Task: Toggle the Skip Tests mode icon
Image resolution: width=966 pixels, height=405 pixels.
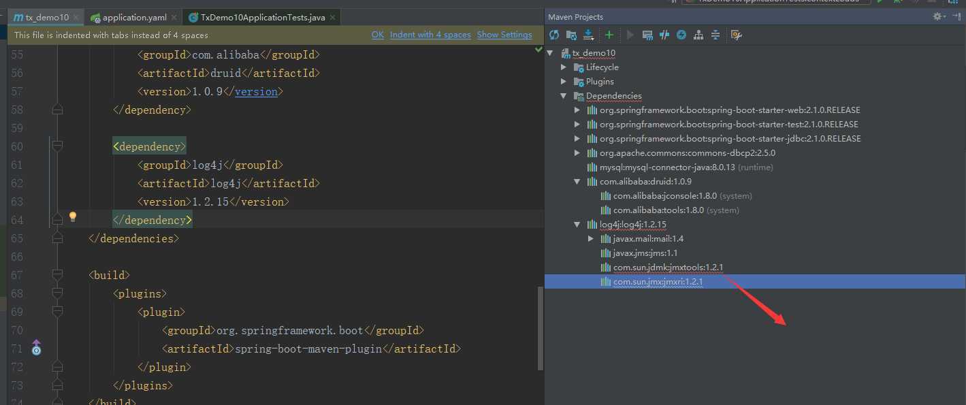Action: tap(681, 35)
